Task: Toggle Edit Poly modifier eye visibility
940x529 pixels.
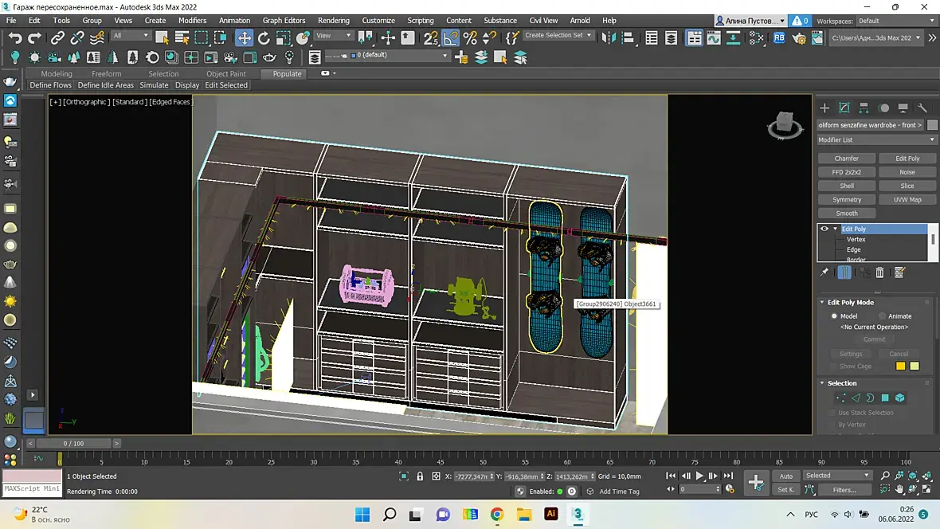Action: [824, 229]
